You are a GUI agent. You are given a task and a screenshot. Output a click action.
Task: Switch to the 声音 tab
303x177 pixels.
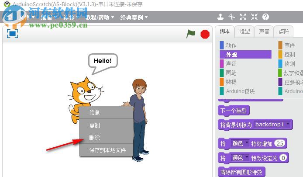point(264,31)
